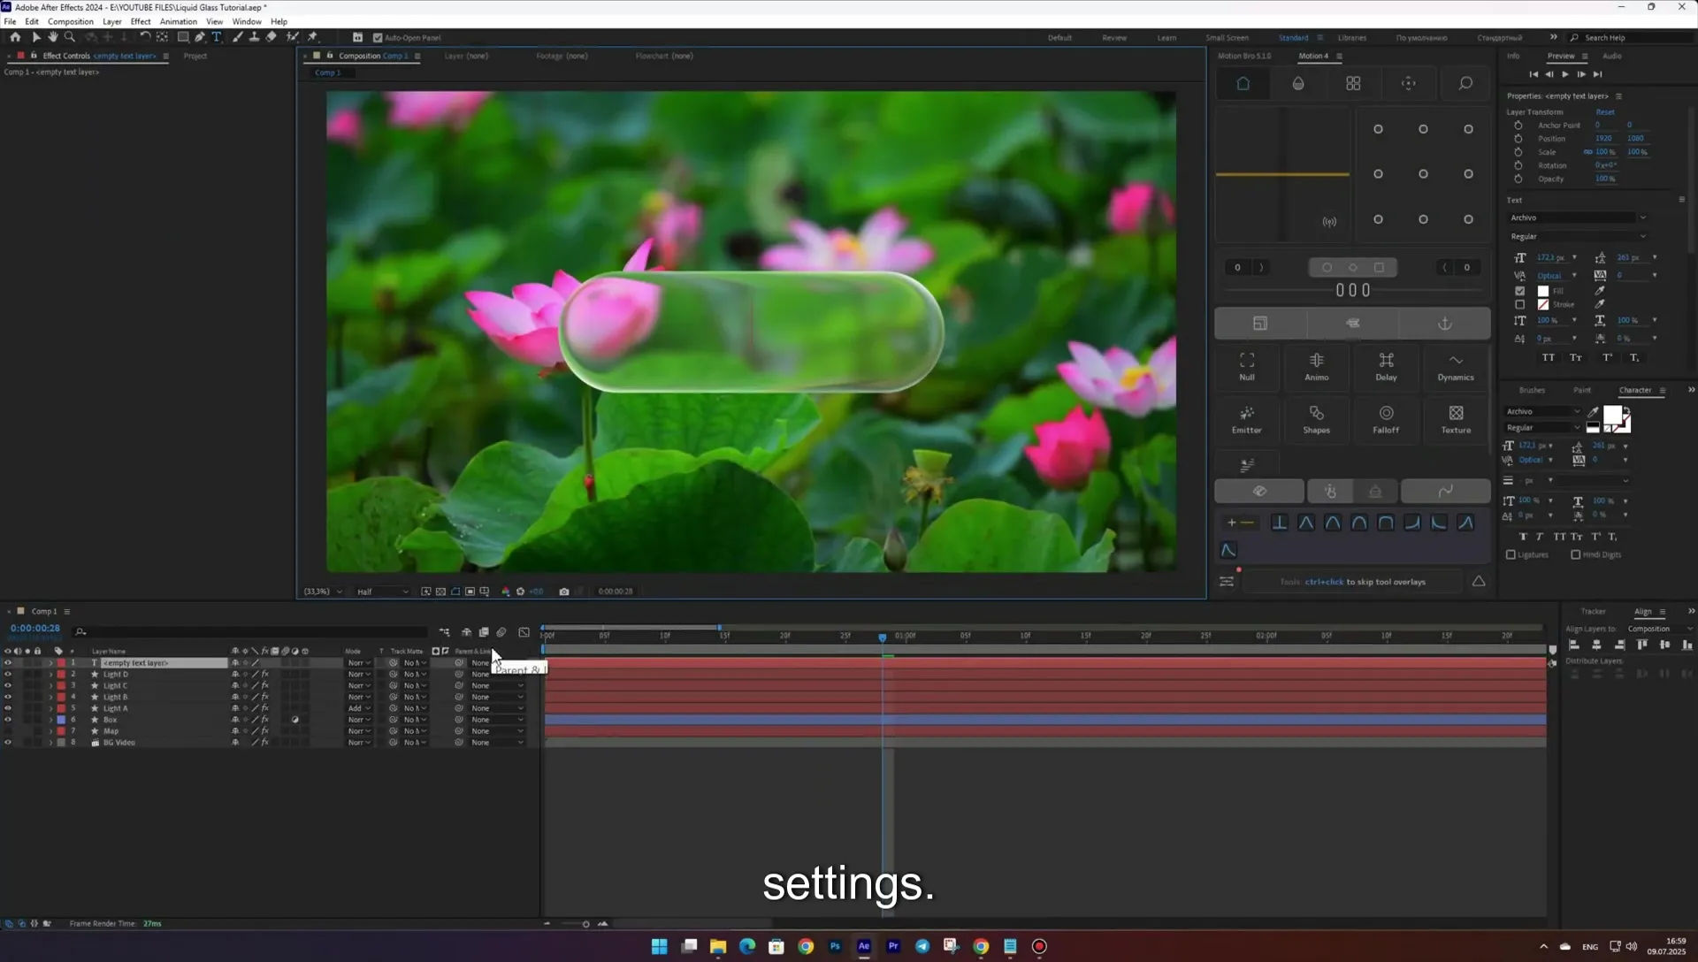Select the Puppet Pin tool
The image size is (1698, 962).
coord(312,37)
